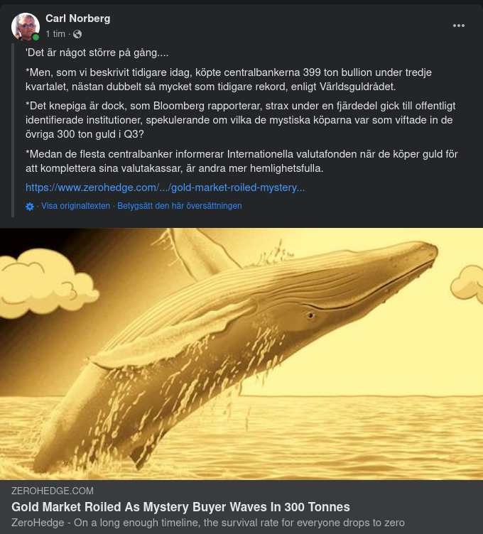Click 'Betygsätt den här översättningen'
Image resolution: width=483 pixels, height=534 pixels.
click(x=180, y=206)
